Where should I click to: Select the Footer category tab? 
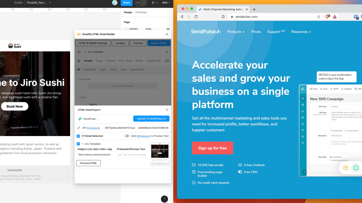pos(139,61)
